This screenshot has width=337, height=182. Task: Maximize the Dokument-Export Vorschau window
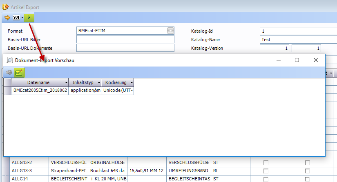coord(297,60)
